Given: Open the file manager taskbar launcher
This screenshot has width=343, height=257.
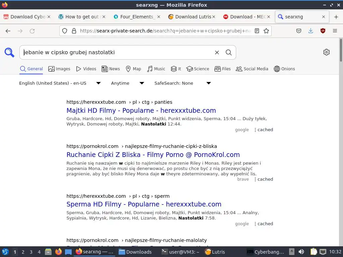Looking at the screenshot, I should click(48, 252).
